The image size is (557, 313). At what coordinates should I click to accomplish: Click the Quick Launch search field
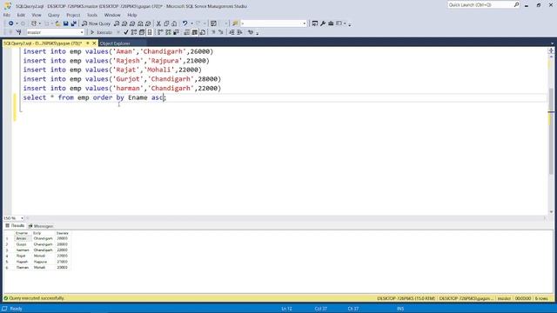(x=480, y=4)
